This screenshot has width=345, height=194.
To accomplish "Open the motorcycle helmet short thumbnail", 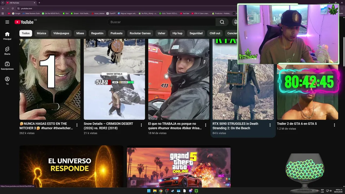I will tap(179, 79).
